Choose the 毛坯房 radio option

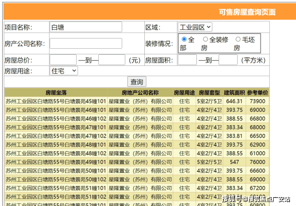point(238,39)
